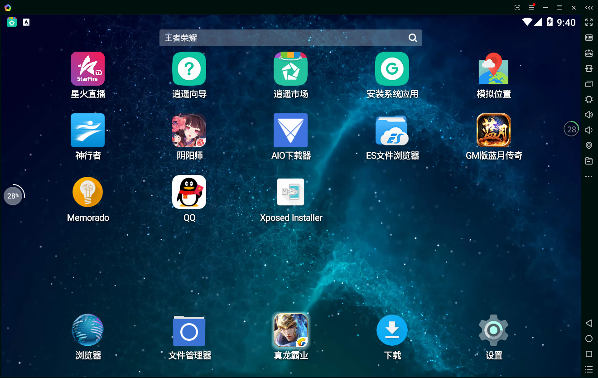Screen dimensions: 598x378
Task: Tap the Android back triangle button
Action: click(x=589, y=323)
